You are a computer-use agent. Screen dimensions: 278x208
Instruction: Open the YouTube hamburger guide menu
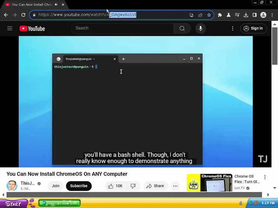tap(10, 28)
